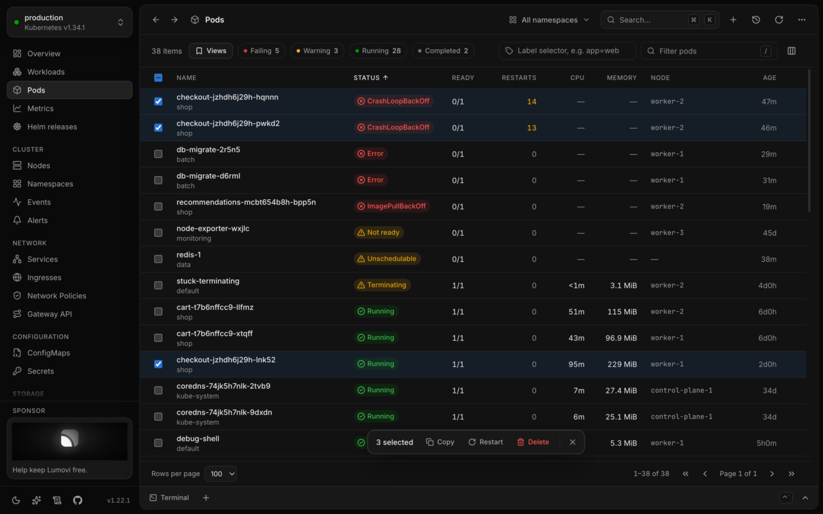Filter by Failing 5 pods
This screenshot has height=514, width=823.
tap(261, 51)
